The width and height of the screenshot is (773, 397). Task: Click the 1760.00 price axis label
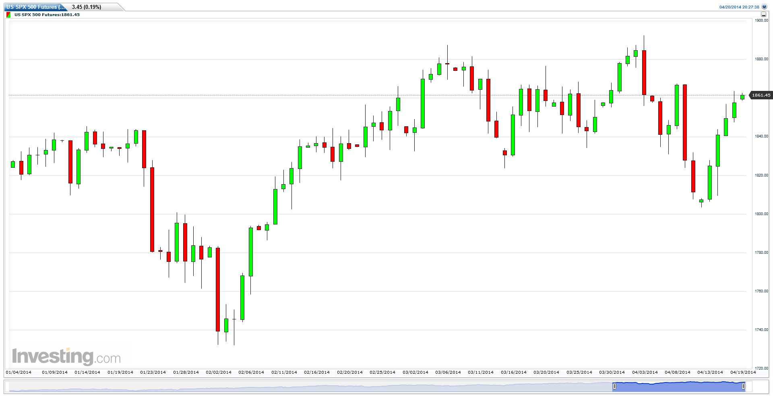coord(762,291)
